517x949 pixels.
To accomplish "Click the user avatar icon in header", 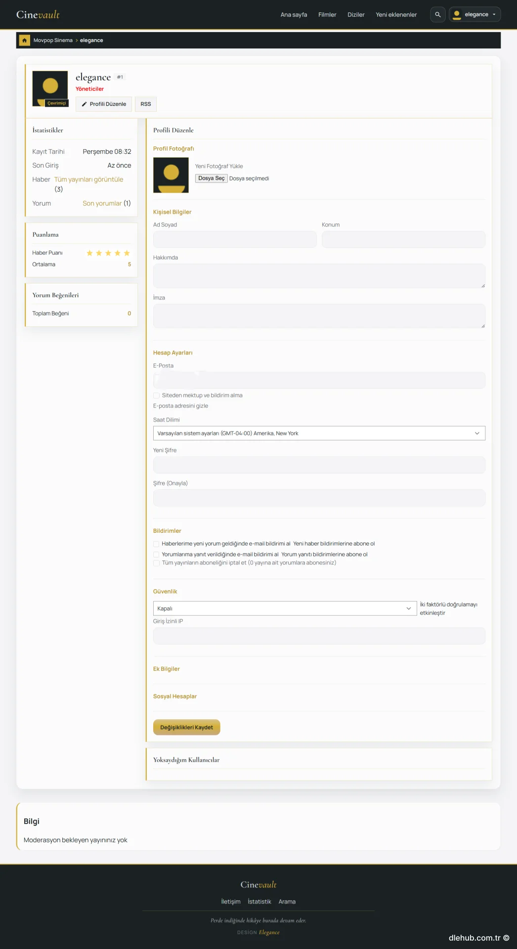I will [457, 14].
